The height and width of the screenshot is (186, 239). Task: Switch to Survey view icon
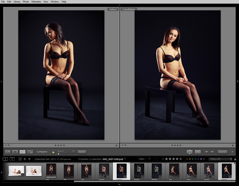coord(30,152)
